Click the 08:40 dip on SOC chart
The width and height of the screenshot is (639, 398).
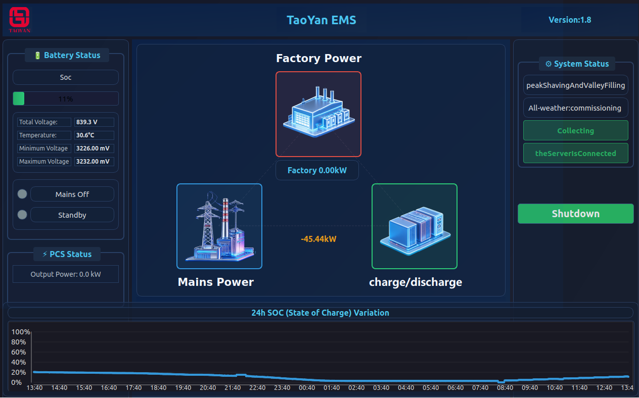pyautogui.click(x=500, y=382)
